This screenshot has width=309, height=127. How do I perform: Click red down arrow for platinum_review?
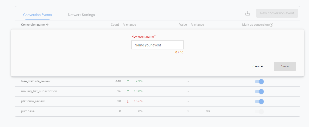coord(128,101)
